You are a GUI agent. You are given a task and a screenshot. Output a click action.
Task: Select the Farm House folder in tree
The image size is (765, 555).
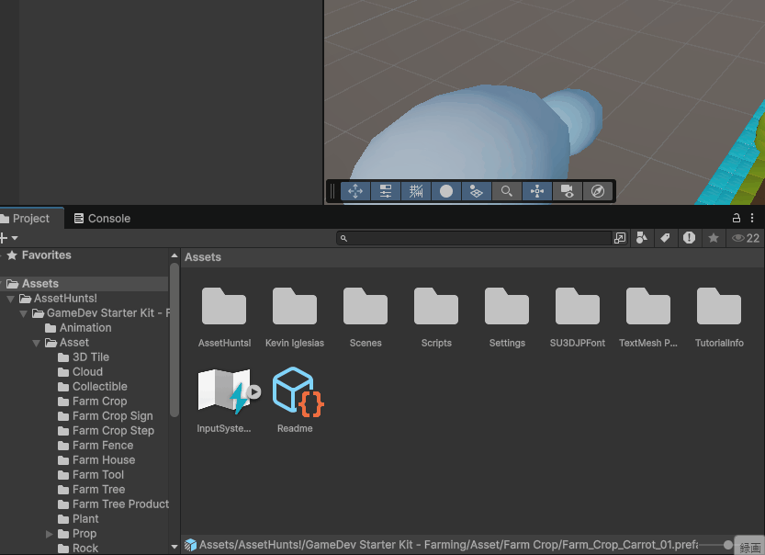click(x=104, y=460)
